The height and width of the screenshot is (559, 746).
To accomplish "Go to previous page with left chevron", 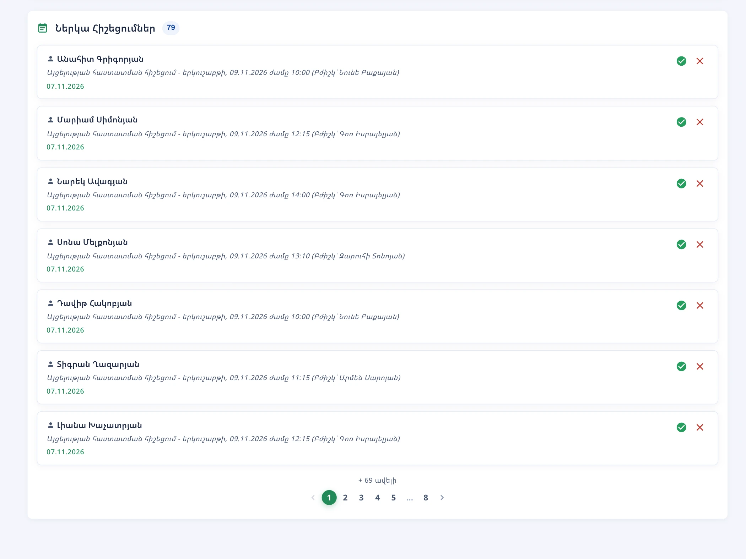I will 313,498.
